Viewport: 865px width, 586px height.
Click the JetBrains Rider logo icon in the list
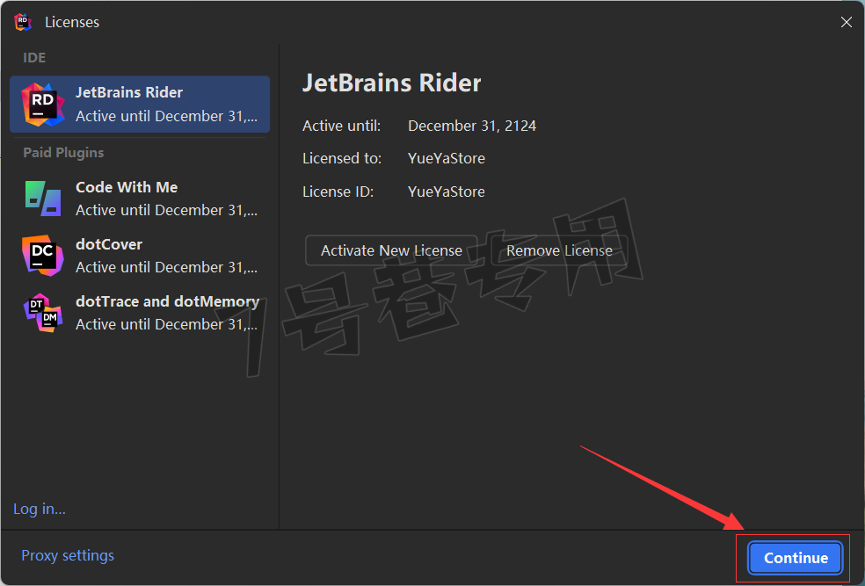pyautogui.click(x=42, y=105)
